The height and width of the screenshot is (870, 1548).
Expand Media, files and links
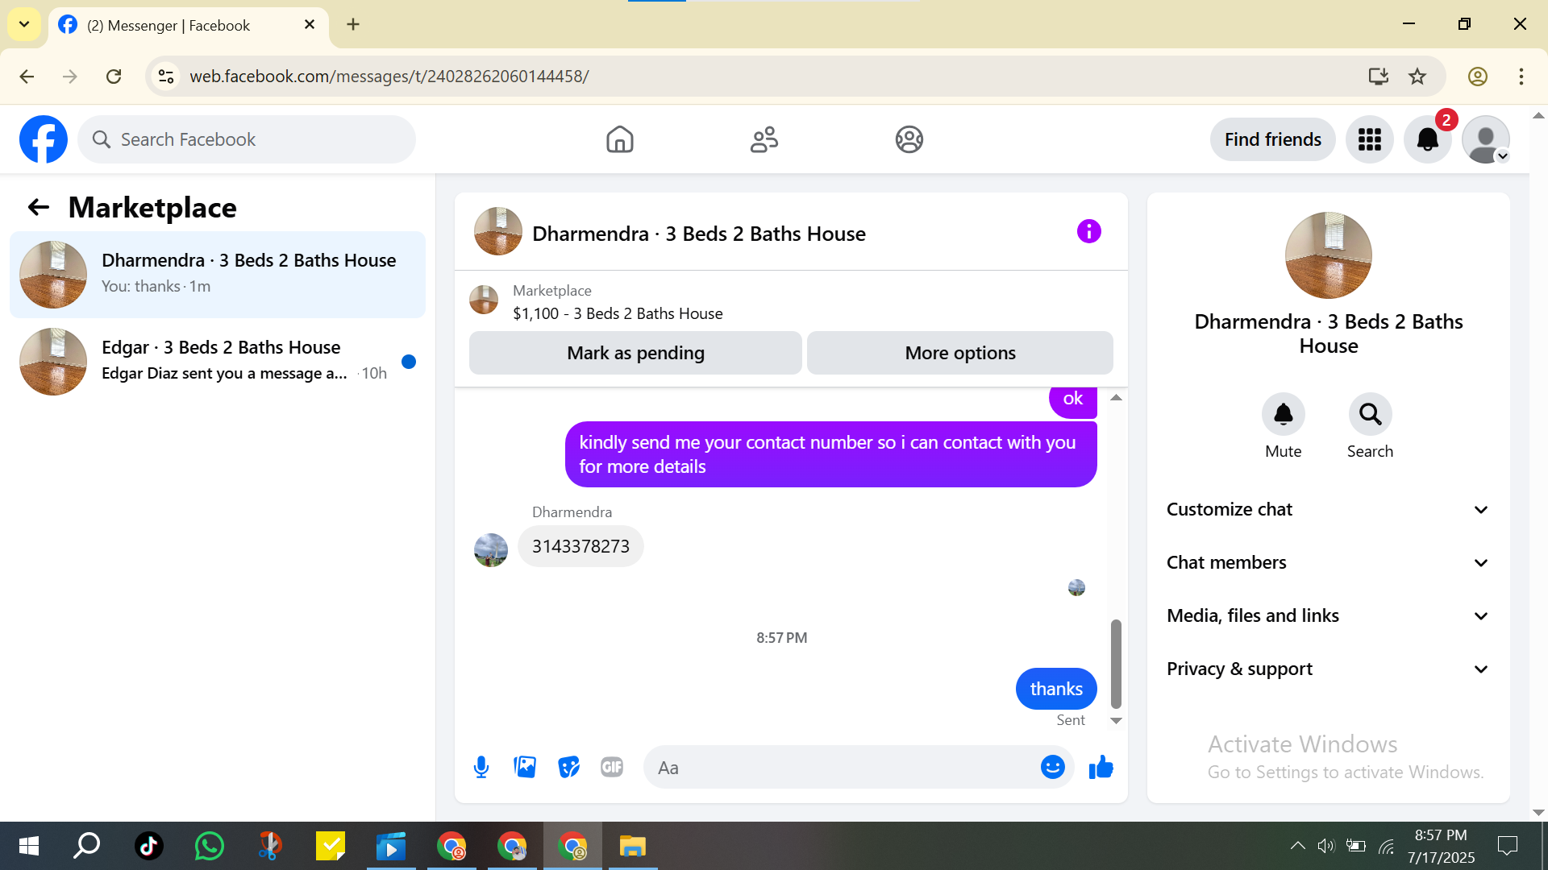tap(1328, 615)
